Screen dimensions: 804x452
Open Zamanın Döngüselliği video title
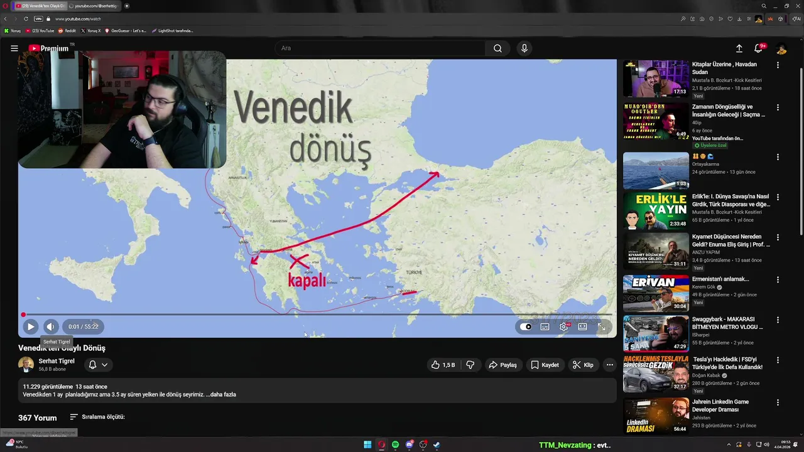tap(729, 110)
